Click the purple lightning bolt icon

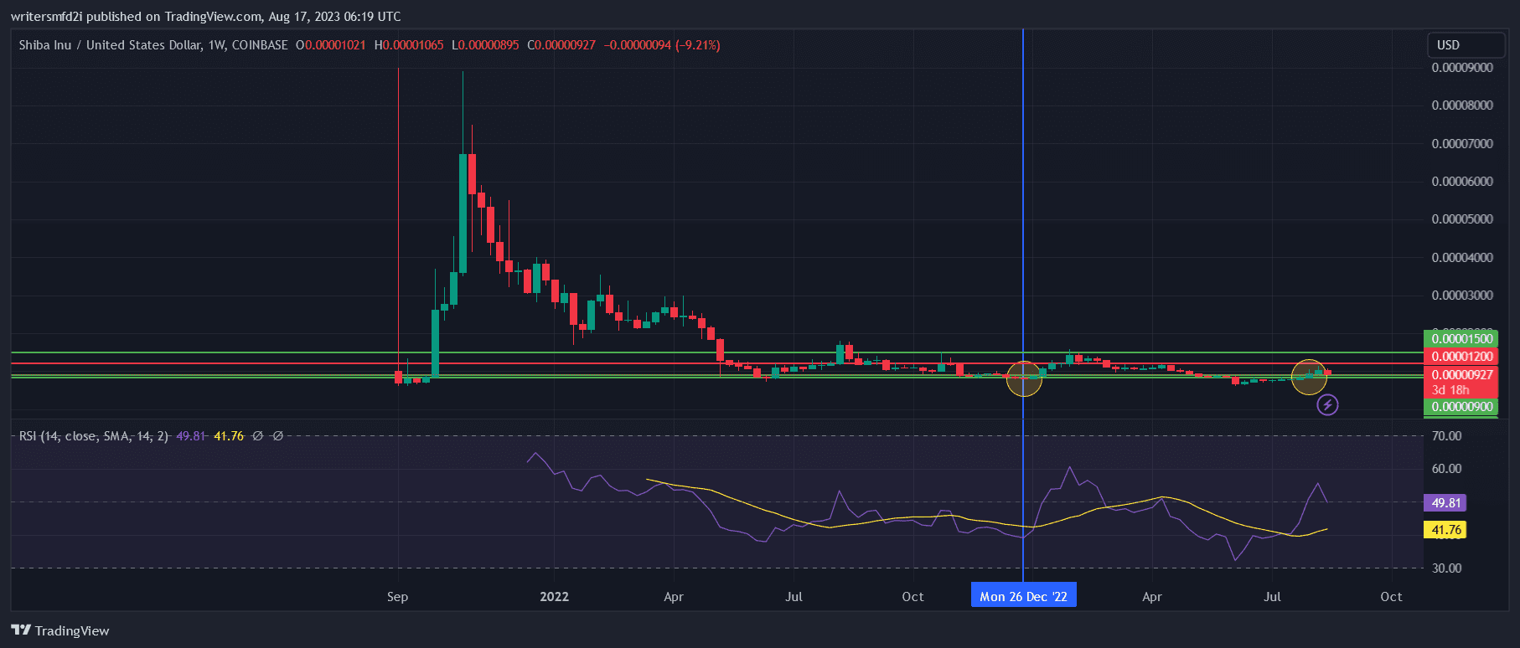(x=1327, y=405)
